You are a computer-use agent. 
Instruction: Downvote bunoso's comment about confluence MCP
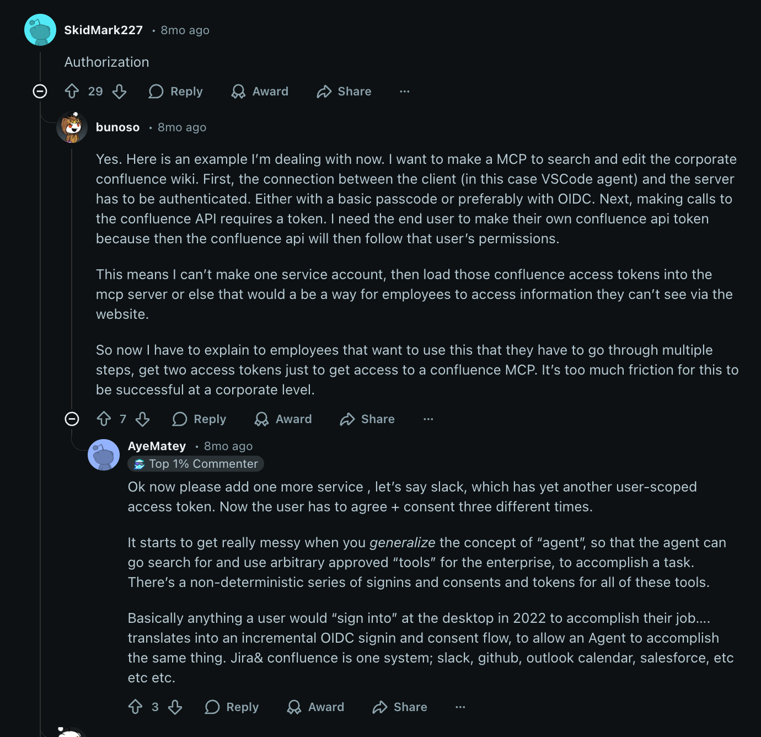[x=142, y=419]
